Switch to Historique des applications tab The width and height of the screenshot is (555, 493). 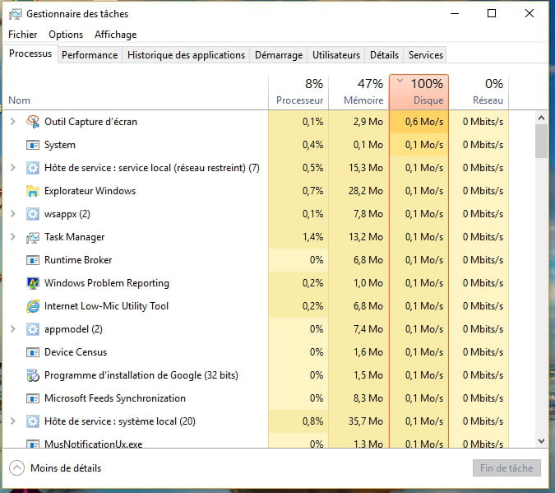[x=186, y=55]
